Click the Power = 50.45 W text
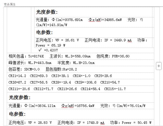The height and width of the screenshot is (126, 163). [136, 123]
